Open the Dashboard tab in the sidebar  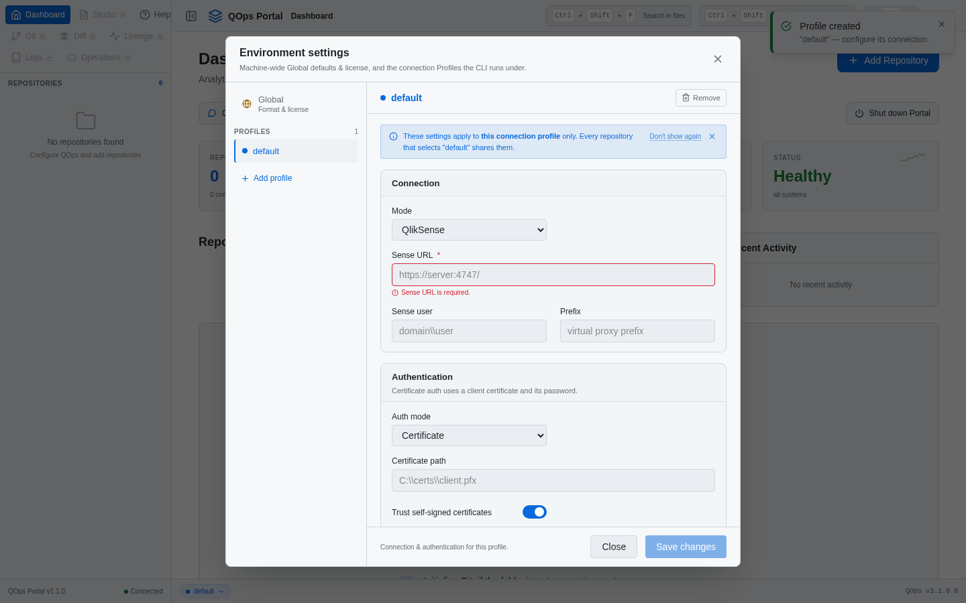38,15
